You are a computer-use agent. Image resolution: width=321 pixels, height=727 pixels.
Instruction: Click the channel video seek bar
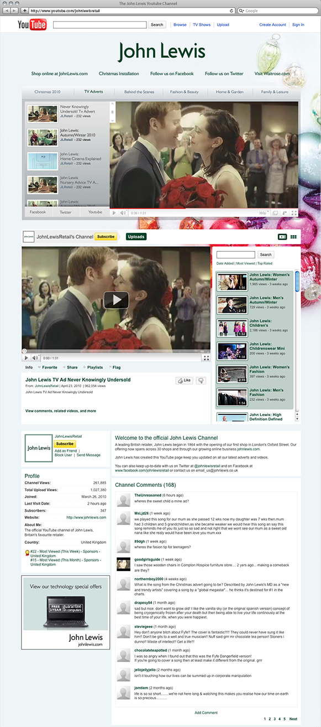pos(116,351)
